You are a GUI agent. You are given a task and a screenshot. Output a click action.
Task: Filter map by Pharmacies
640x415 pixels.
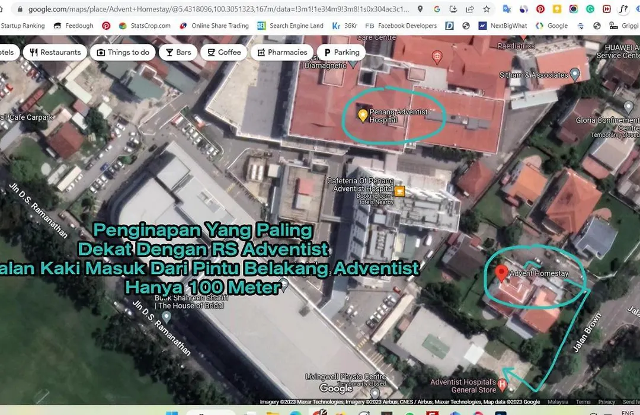click(282, 52)
